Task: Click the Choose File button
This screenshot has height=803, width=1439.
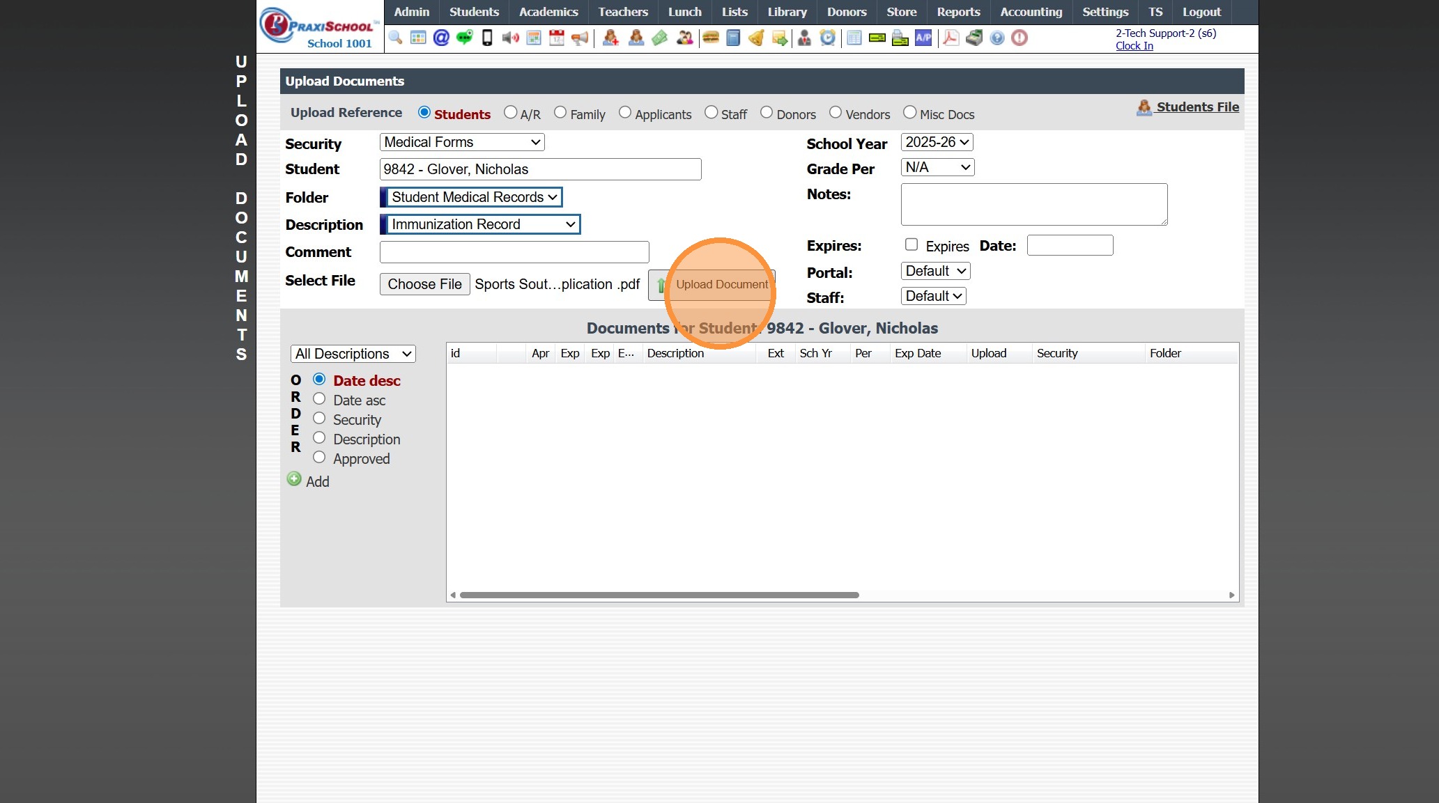Action: [424, 284]
